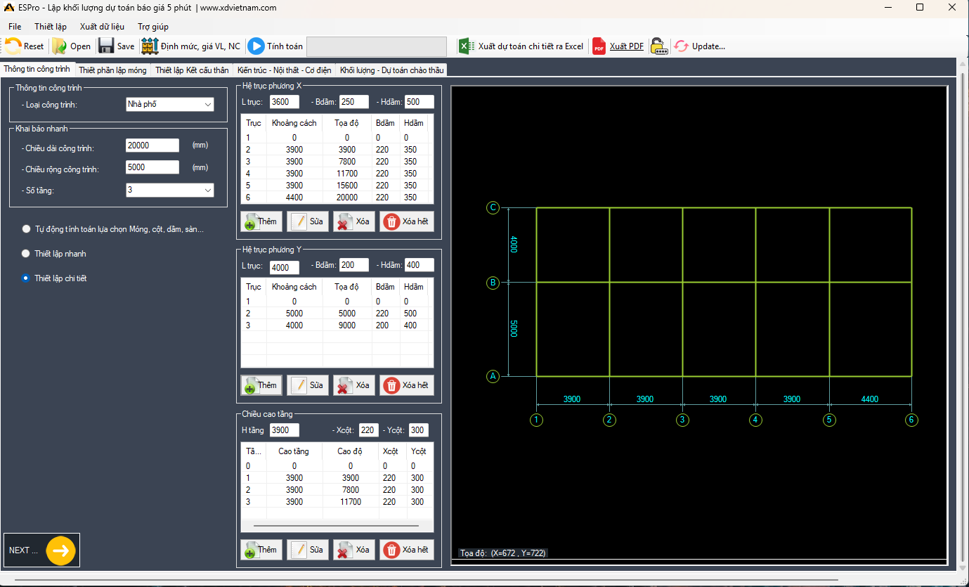
Task: Click the Chiều dài công trình input field
Action: (x=152, y=146)
